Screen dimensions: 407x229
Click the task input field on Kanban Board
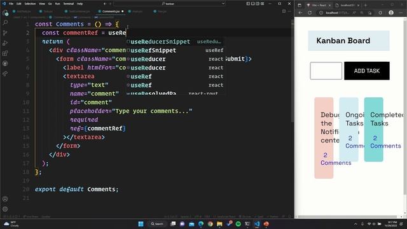(326, 71)
